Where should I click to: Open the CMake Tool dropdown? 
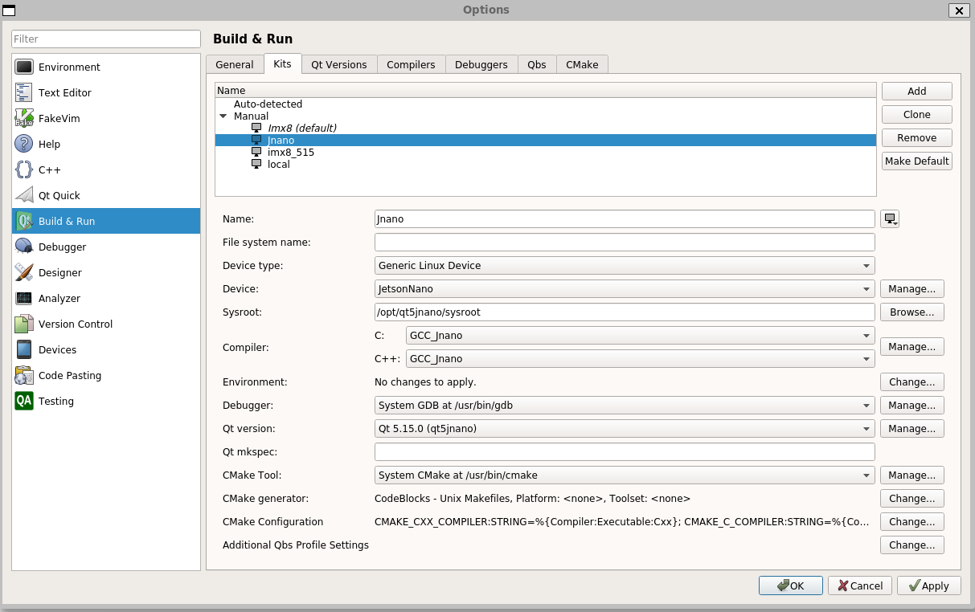625,475
